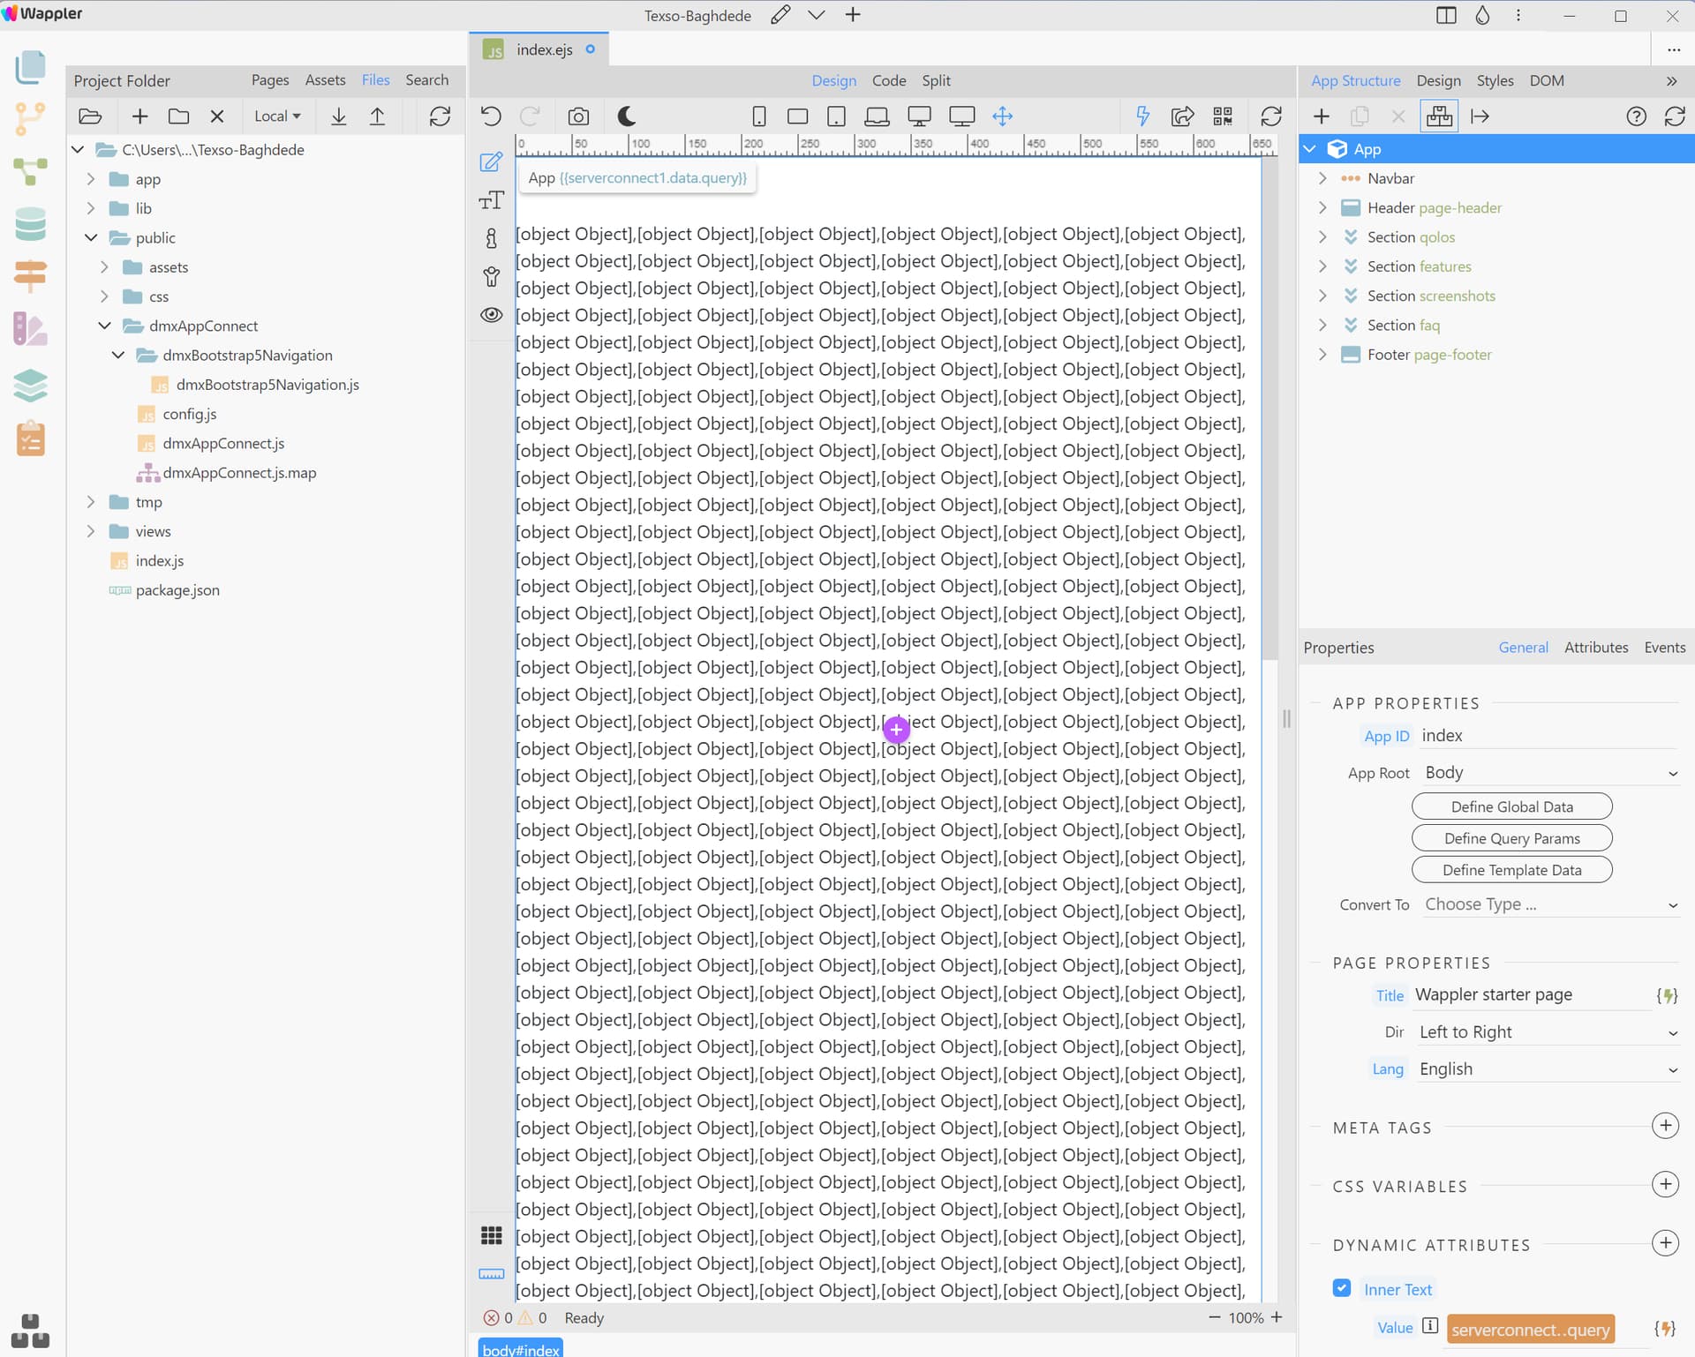This screenshot has width=1695, height=1357.
Task: Open the Events properties tab
Action: (x=1664, y=647)
